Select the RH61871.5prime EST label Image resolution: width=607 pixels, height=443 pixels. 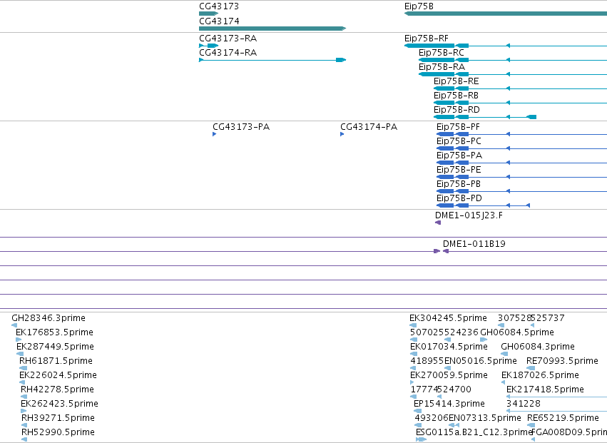(x=56, y=361)
